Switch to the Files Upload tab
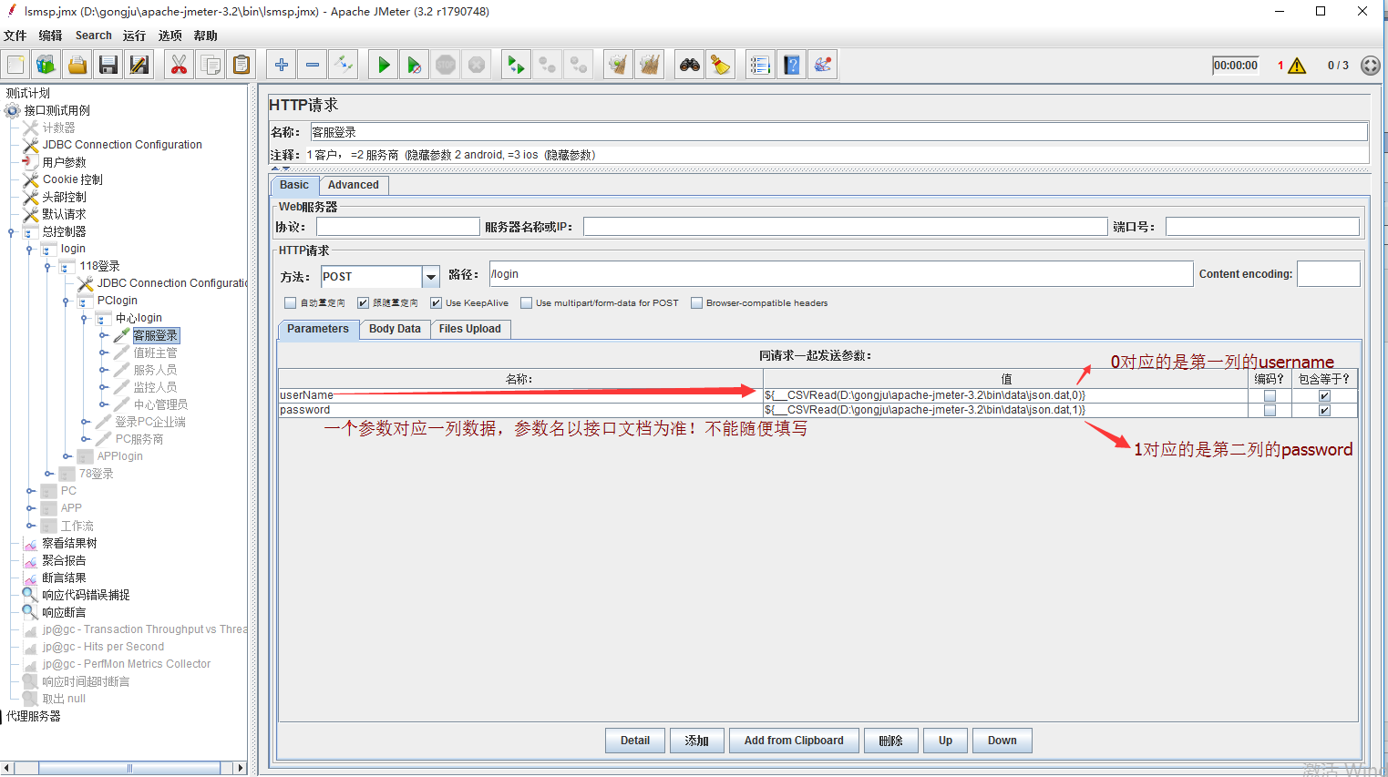Viewport: 1388px width, 777px height. [x=470, y=329]
